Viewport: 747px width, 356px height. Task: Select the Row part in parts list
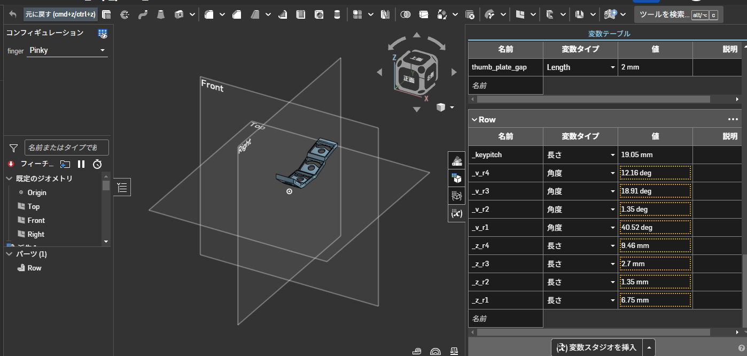tap(34, 268)
